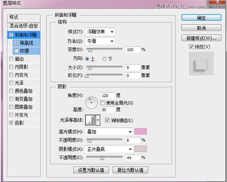Click the 高度 field showing 30

coord(108,110)
